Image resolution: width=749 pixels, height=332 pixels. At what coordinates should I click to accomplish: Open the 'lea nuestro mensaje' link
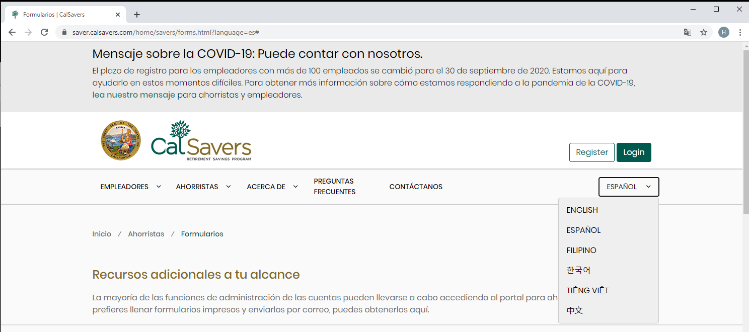pos(134,95)
